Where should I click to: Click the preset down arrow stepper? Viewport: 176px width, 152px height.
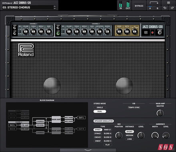(54, 8)
